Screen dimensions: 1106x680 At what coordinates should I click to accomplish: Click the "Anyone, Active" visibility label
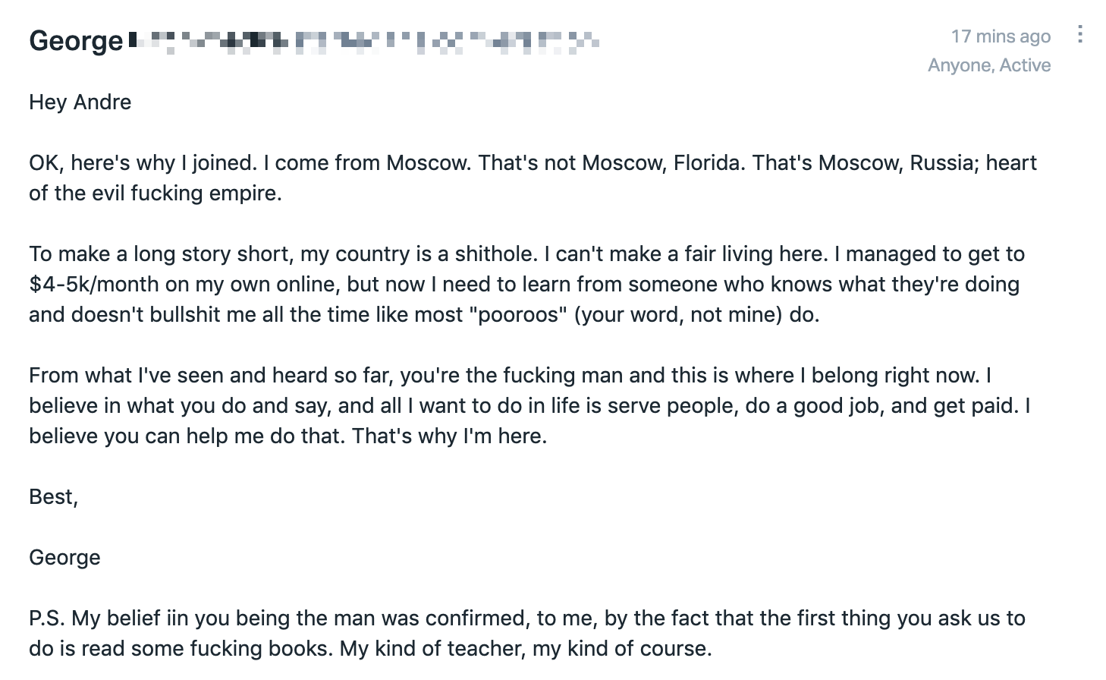[x=989, y=65]
